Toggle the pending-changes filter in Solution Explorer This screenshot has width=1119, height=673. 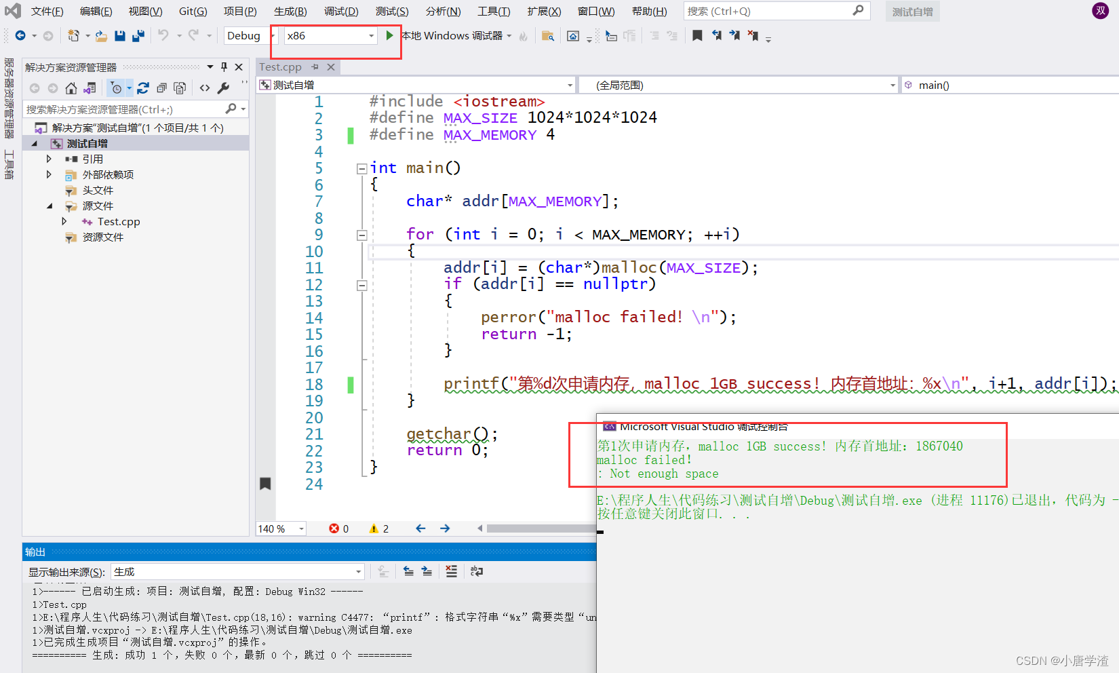pyautogui.click(x=116, y=88)
